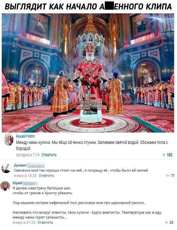Screen dimensions: 177x230
Task: Open the first commenter's avatar
Action: pos(9,140)
